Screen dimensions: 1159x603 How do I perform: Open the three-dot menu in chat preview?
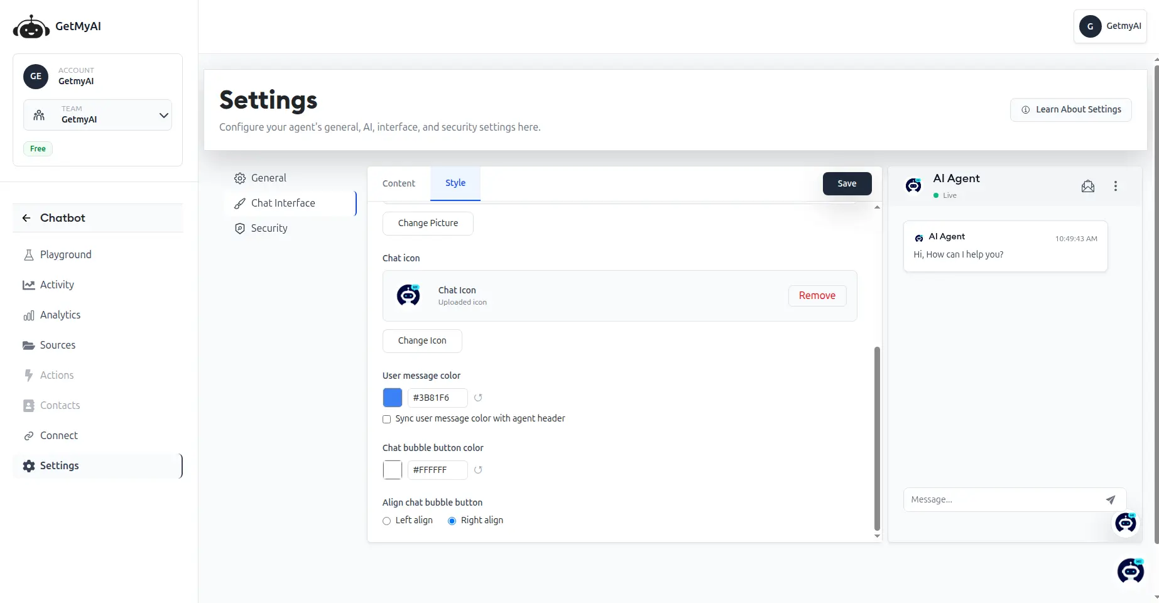[1115, 186]
